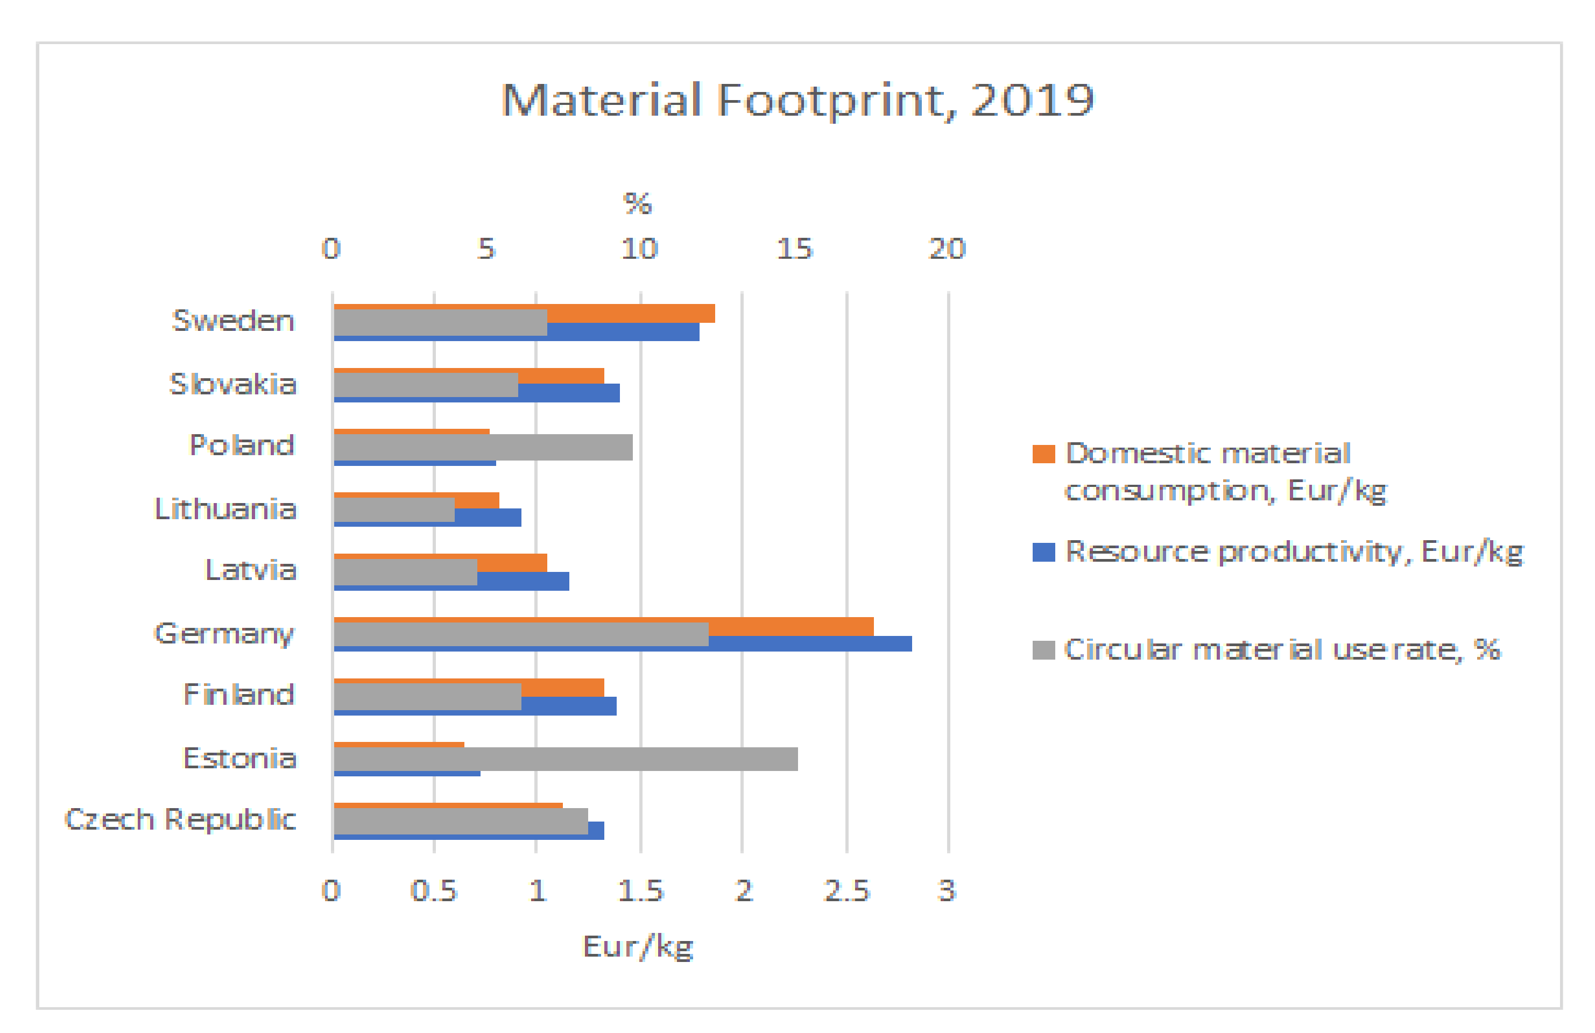
Task: Click the Czech Republic category label
Action: click(x=180, y=819)
